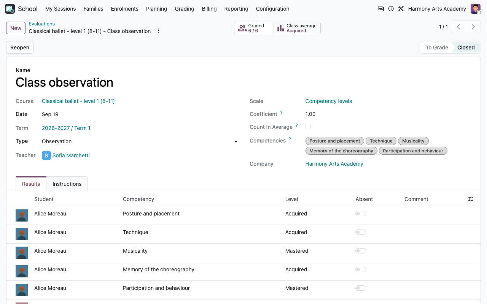Open the Graded 6 / 6 stat button
Image resolution: width=487 pixels, height=304 pixels.
254,28
